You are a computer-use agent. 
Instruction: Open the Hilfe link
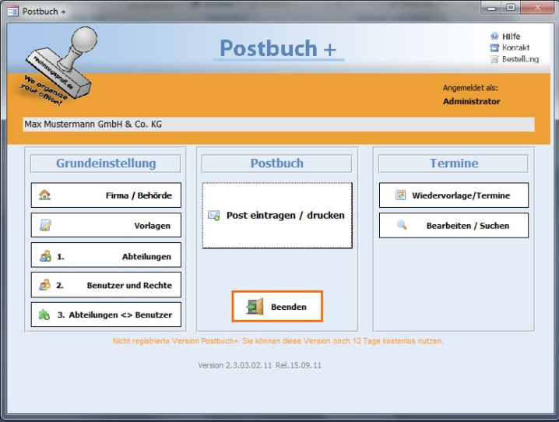(511, 37)
